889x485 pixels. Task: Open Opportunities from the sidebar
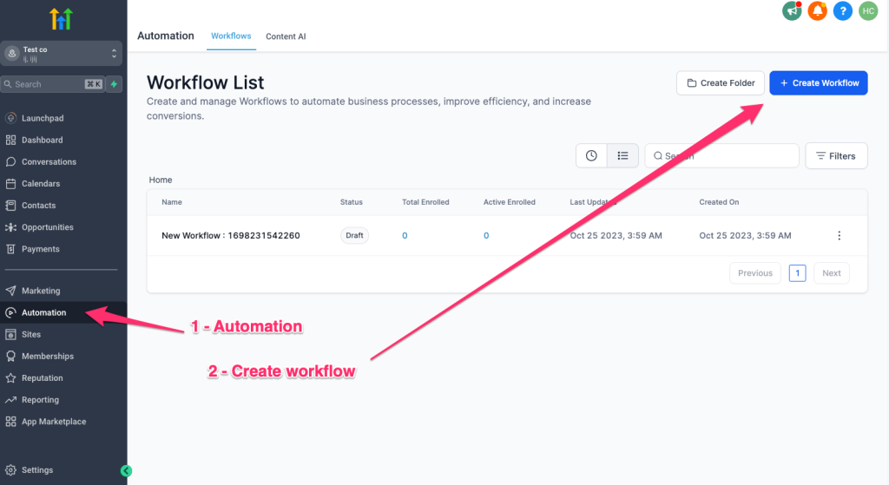point(48,227)
